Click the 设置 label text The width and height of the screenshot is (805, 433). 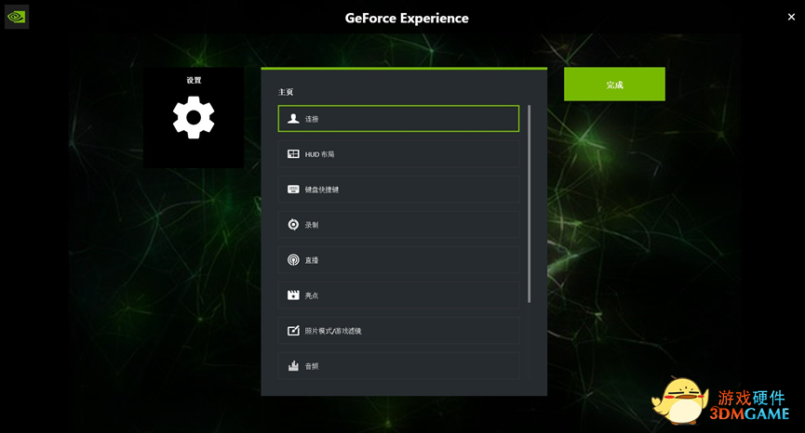[194, 81]
